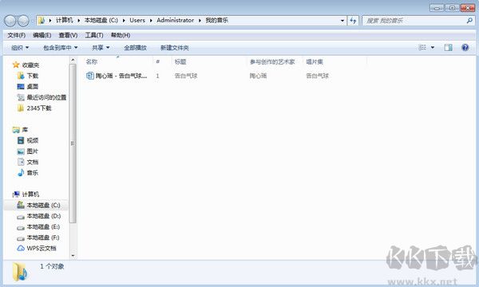Click the 文档 library icon
Image resolution: width=479 pixels, height=287 pixels.
(x=21, y=162)
